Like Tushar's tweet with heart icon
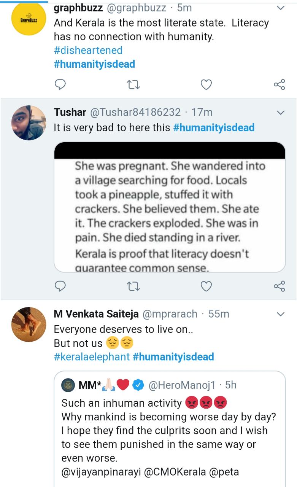This screenshot has width=297, height=487. 206,286
